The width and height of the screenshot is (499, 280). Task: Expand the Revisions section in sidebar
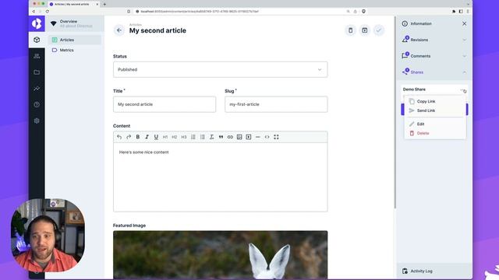434,40
